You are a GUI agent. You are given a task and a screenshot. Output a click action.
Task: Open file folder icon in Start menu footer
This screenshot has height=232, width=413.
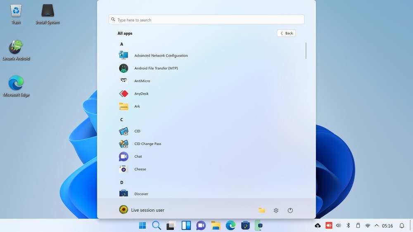pos(262,211)
